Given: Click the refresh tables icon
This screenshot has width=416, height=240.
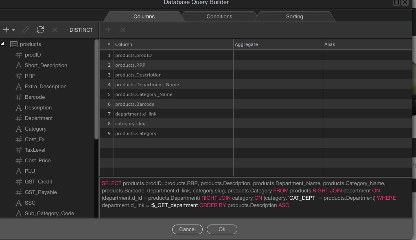Looking at the screenshot, I should [x=40, y=30].
